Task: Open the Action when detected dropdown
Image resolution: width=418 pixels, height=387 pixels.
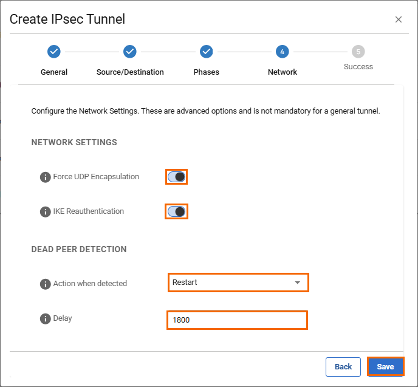Action: point(238,283)
